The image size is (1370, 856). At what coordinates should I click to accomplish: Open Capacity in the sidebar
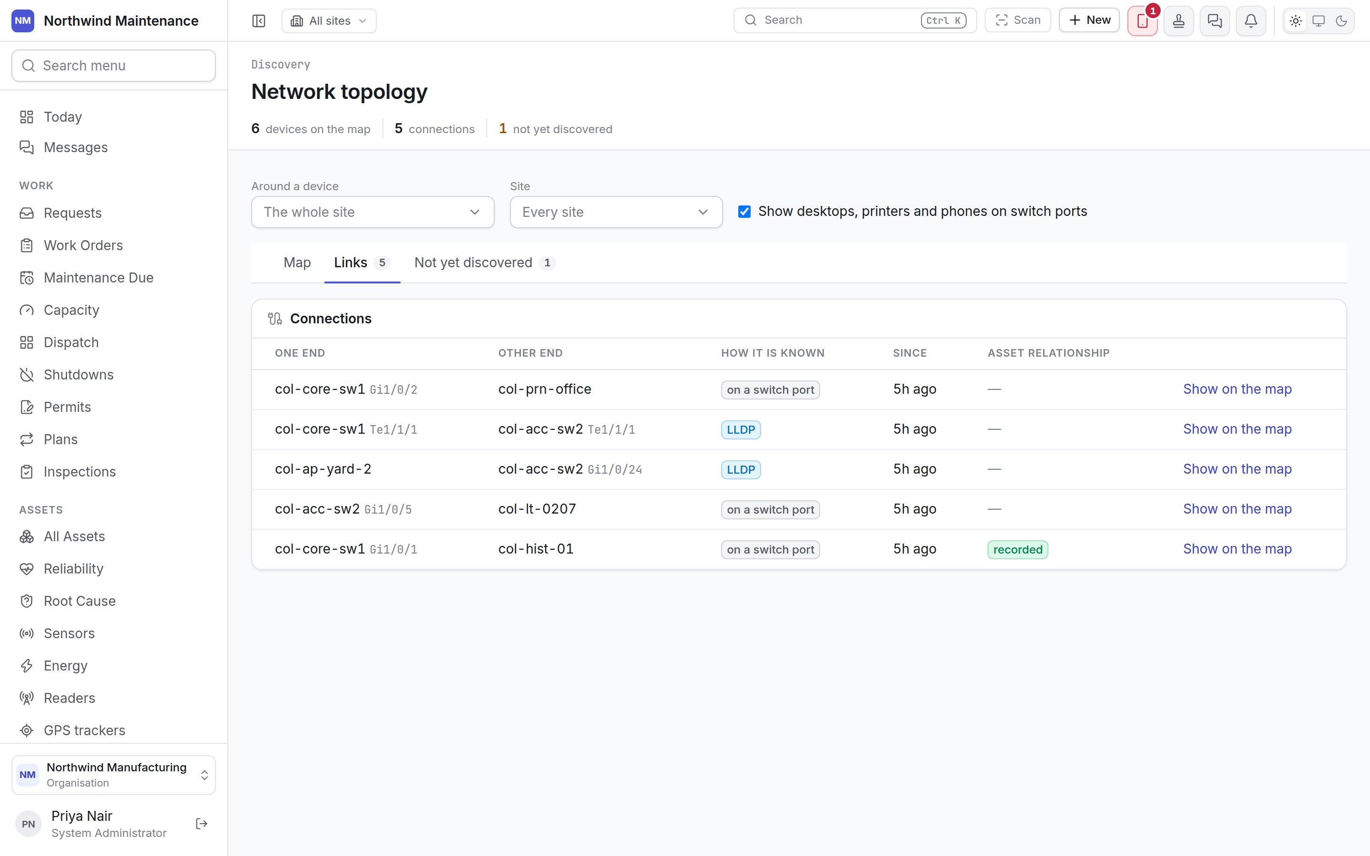tap(114, 310)
